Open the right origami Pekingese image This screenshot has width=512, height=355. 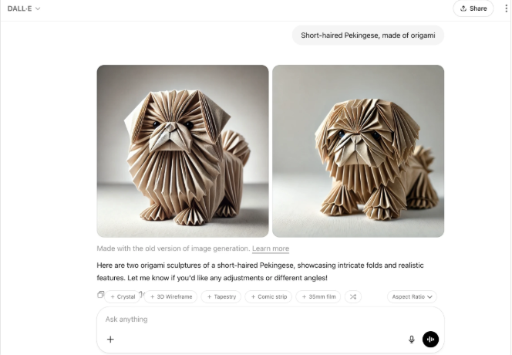click(359, 151)
